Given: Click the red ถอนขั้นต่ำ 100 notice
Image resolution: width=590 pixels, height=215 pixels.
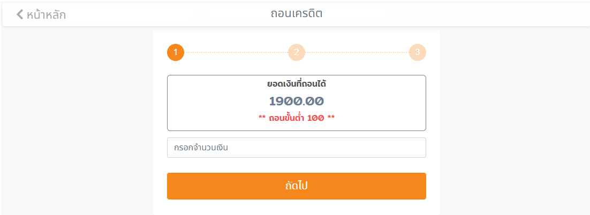Looking at the screenshot, I should click(x=297, y=118).
